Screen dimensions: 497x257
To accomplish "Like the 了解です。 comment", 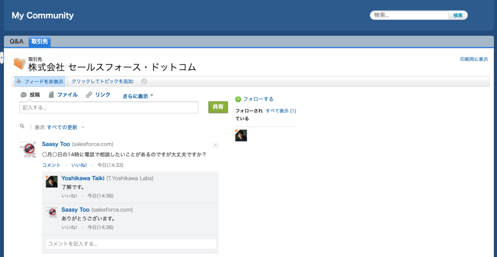I will [69, 196].
